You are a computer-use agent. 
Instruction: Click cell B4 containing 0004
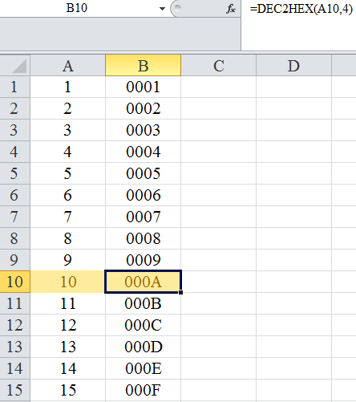[144, 152]
